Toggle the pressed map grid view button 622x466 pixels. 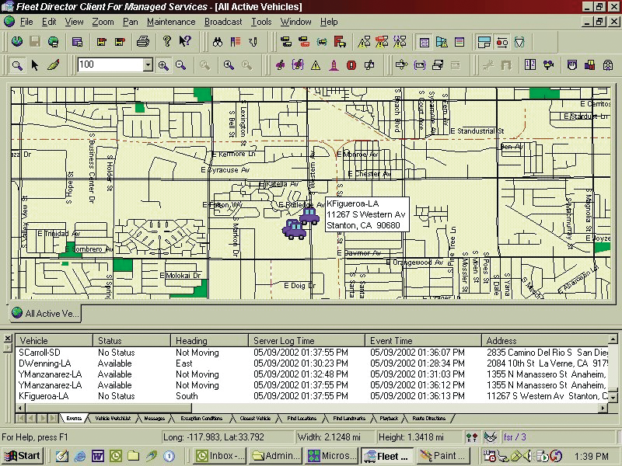point(424,41)
